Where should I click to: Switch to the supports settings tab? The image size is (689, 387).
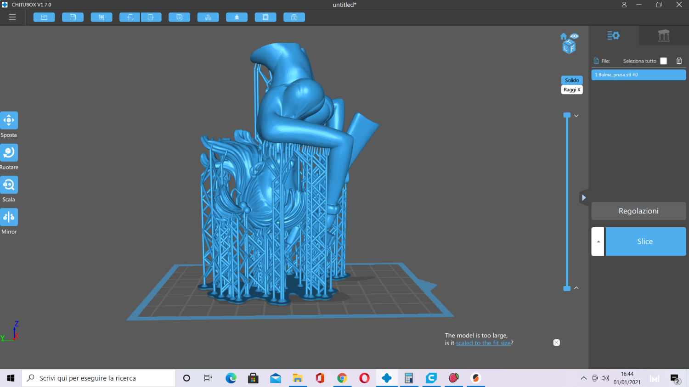[x=663, y=36]
